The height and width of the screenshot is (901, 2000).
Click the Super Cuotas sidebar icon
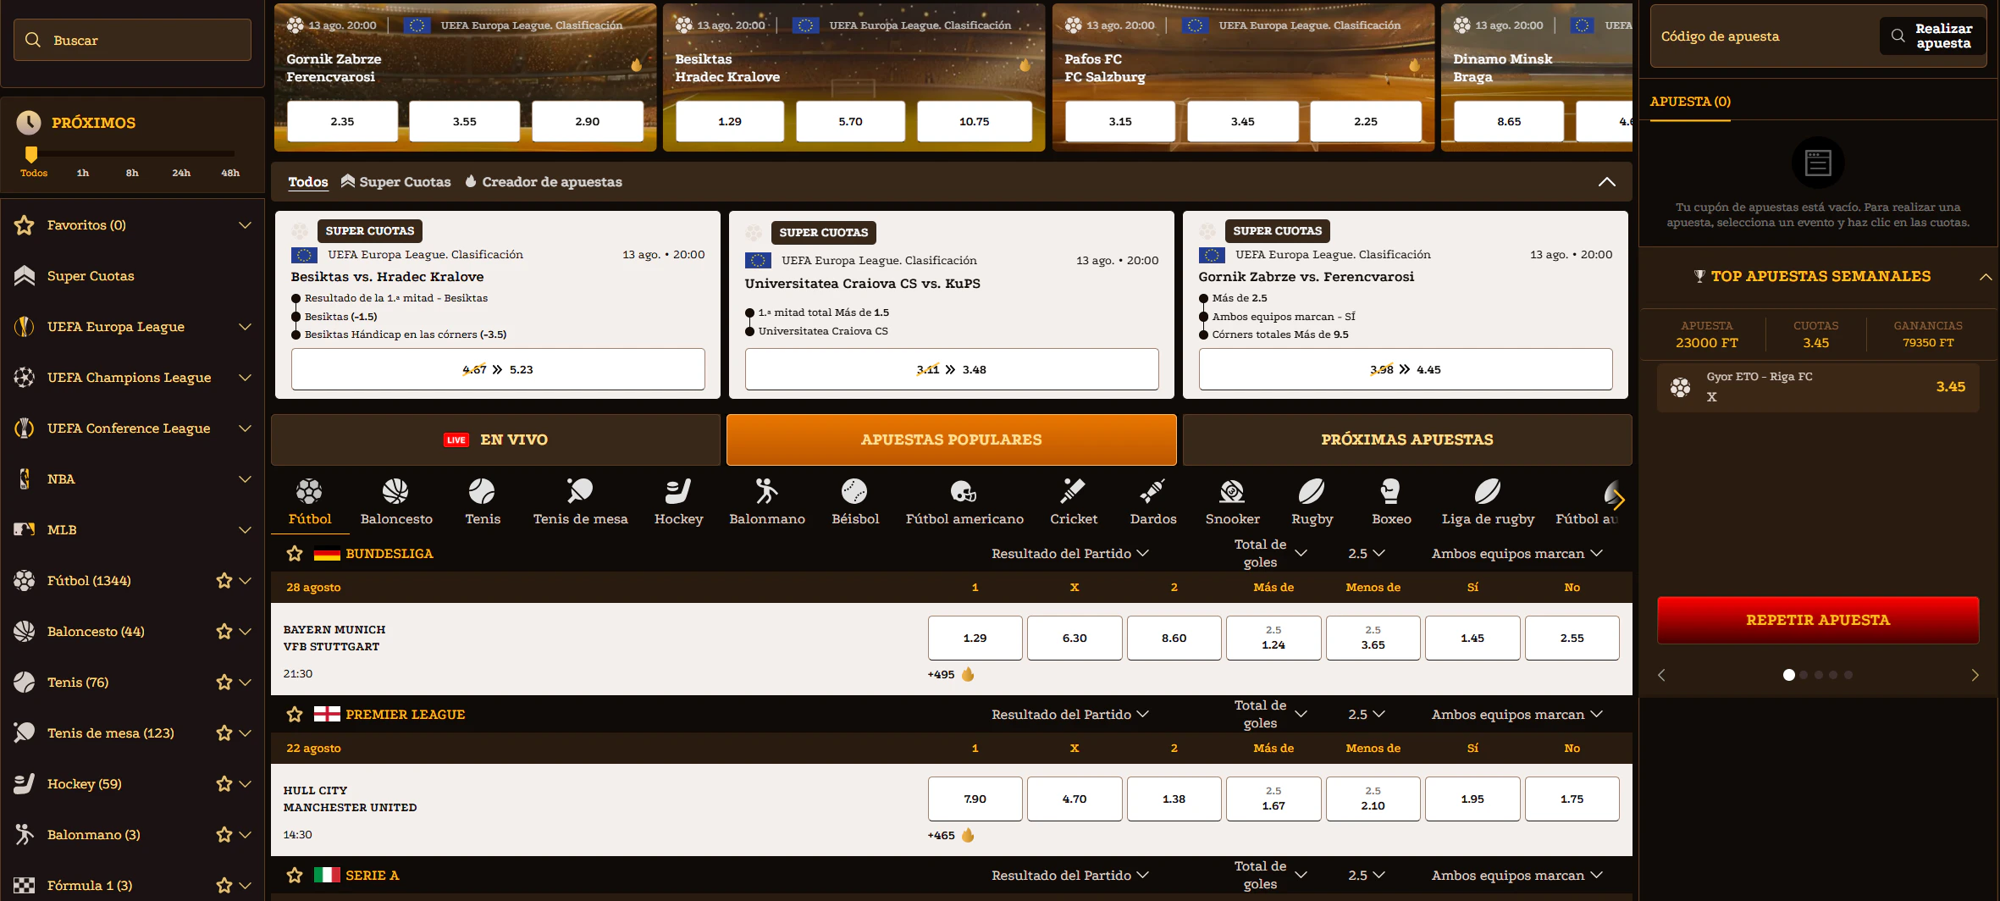click(25, 276)
